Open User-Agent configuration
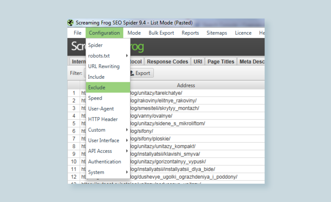 point(108,108)
